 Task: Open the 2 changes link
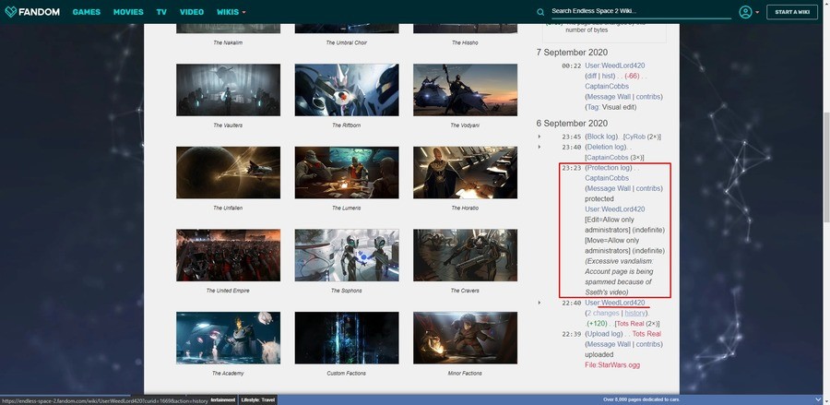603,314
